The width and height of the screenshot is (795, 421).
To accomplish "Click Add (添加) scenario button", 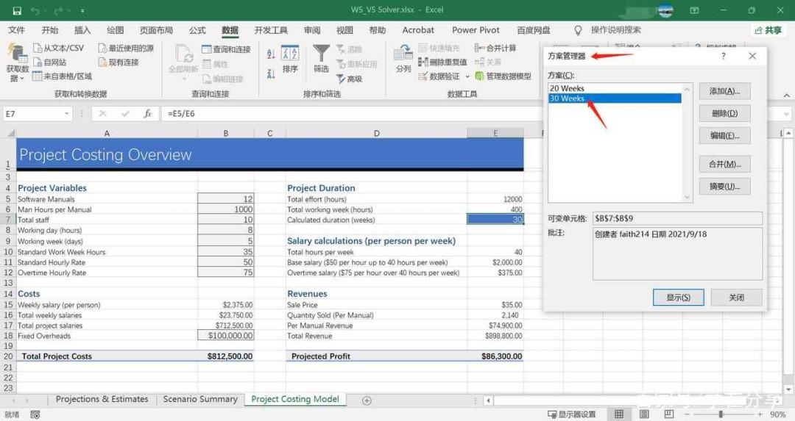I will click(x=724, y=91).
